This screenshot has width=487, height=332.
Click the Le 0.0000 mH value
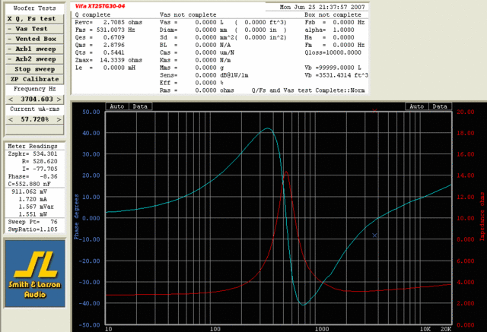[x=105, y=68]
